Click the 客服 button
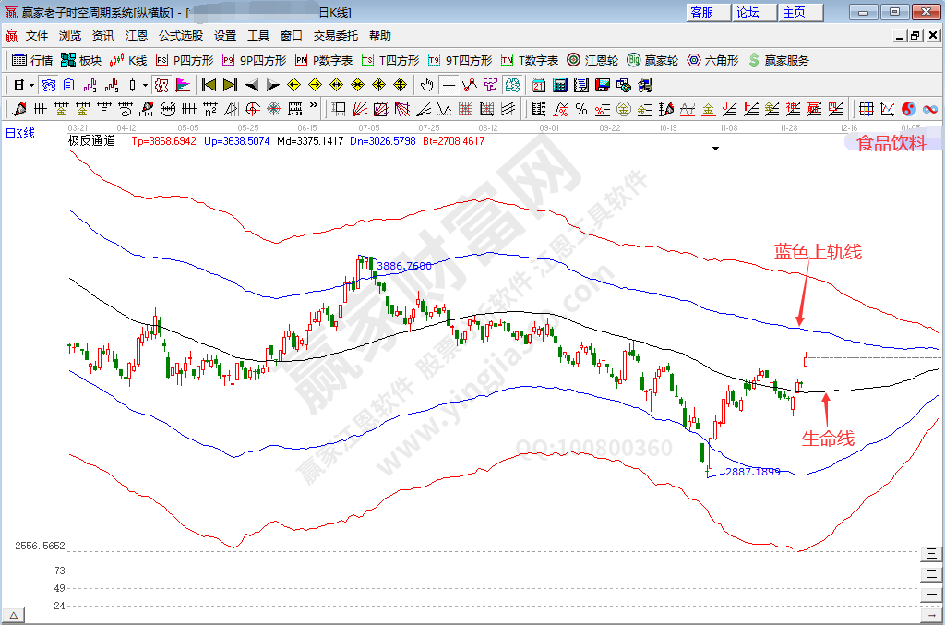The image size is (945, 625). 702,12
